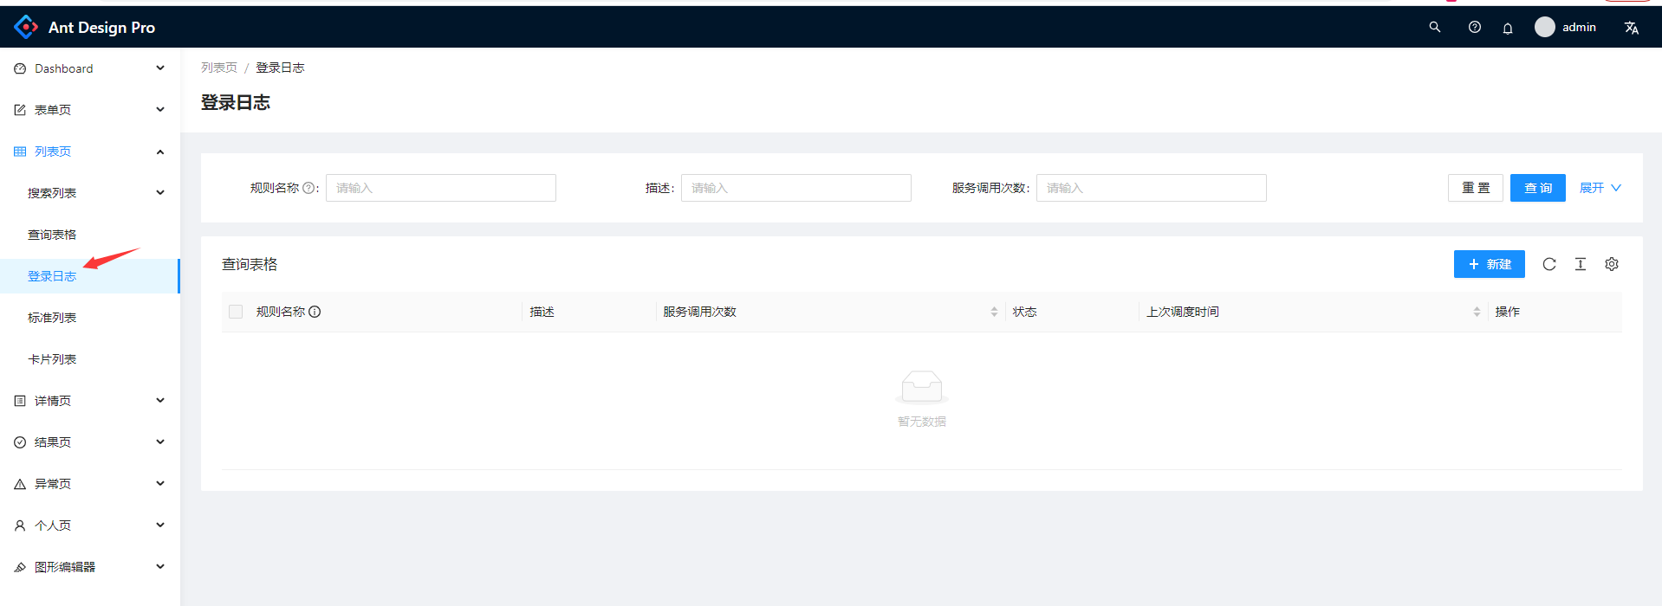The width and height of the screenshot is (1662, 606).
Task: Open the 标准列表 menu item
Action: click(90, 318)
